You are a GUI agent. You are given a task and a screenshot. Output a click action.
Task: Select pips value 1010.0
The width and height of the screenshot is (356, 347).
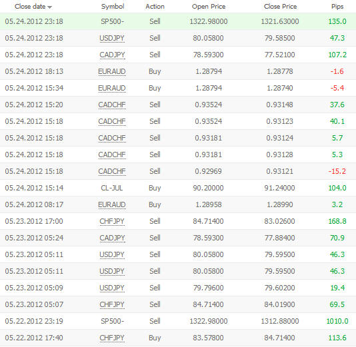[x=337, y=321]
